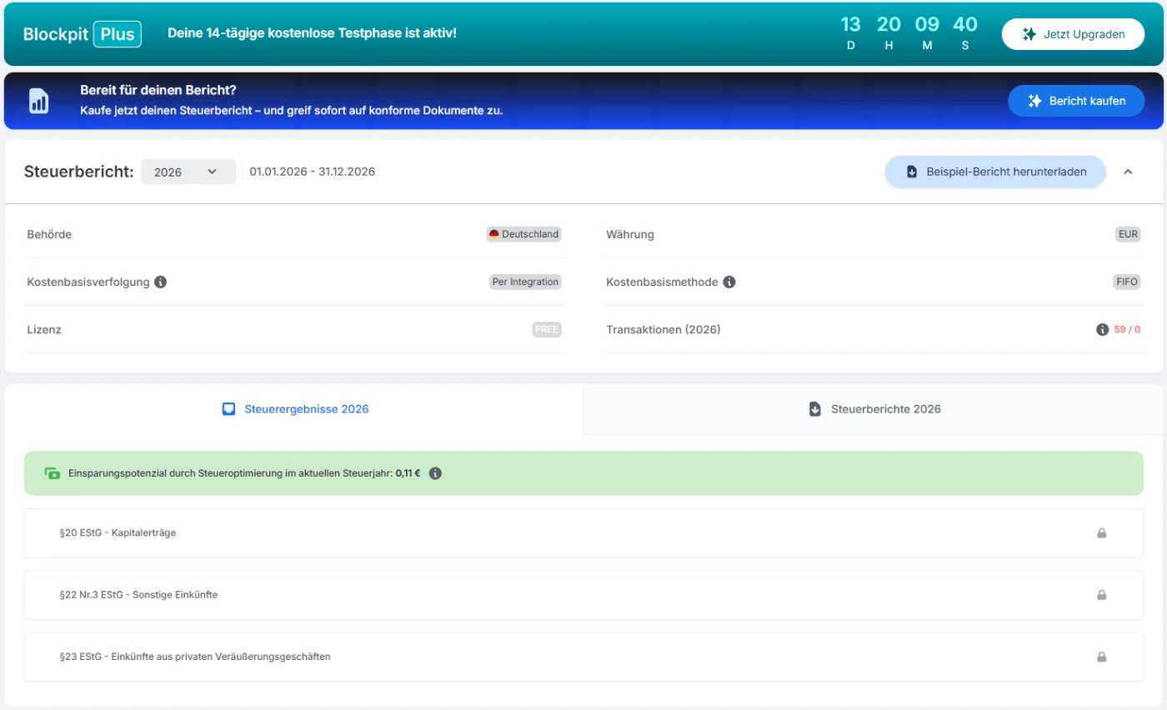Click the sparkle icon in Bericht kaufen
1167x710 pixels.
click(x=1035, y=101)
